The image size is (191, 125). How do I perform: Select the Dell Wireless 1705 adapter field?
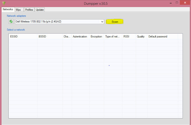(x=59, y=22)
